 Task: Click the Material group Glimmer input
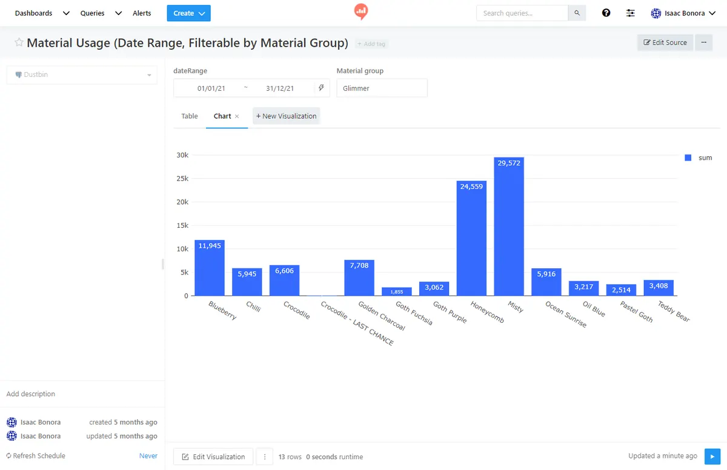pos(382,88)
